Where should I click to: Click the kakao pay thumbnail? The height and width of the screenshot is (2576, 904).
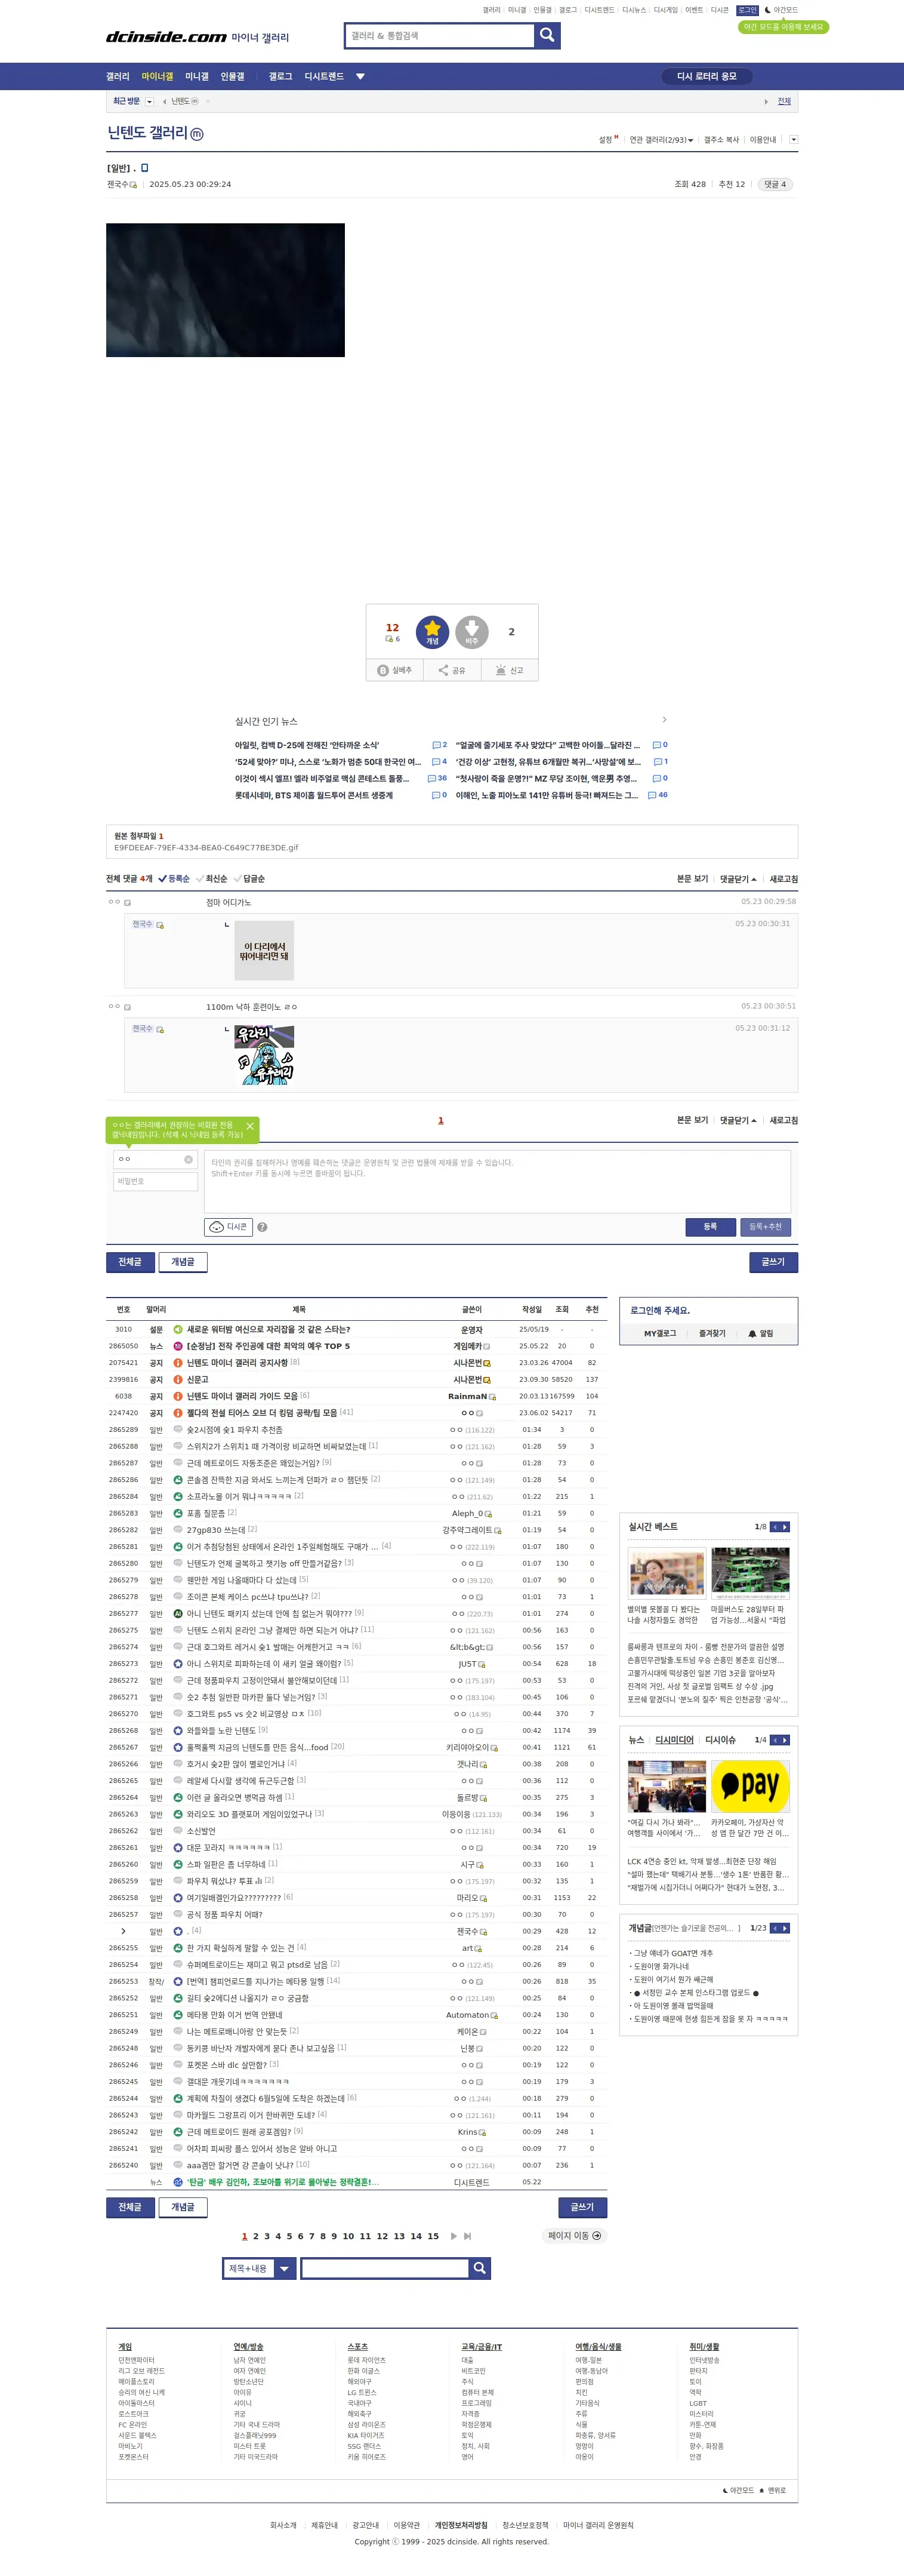pyautogui.click(x=749, y=1786)
